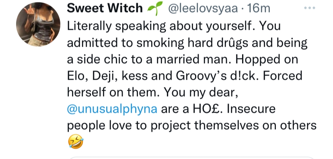Click the word "Insecure" after HO£

click(x=251, y=109)
